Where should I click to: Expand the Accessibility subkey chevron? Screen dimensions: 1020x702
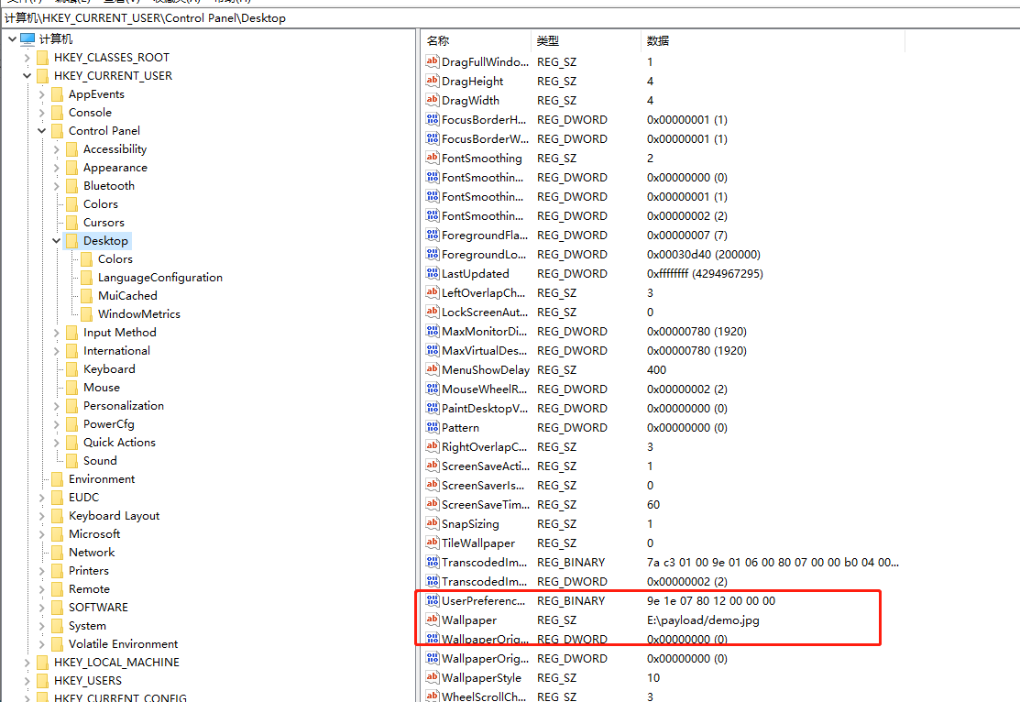[56, 149]
